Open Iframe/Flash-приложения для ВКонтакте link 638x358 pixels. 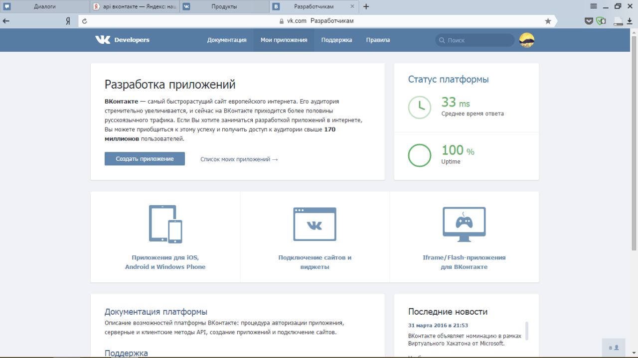coord(464,262)
